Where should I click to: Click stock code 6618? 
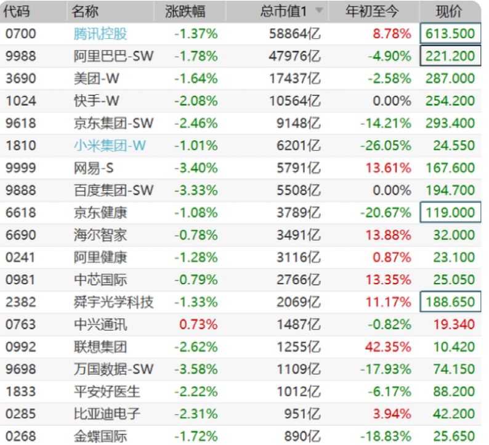pyautogui.click(x=21, y=212)
